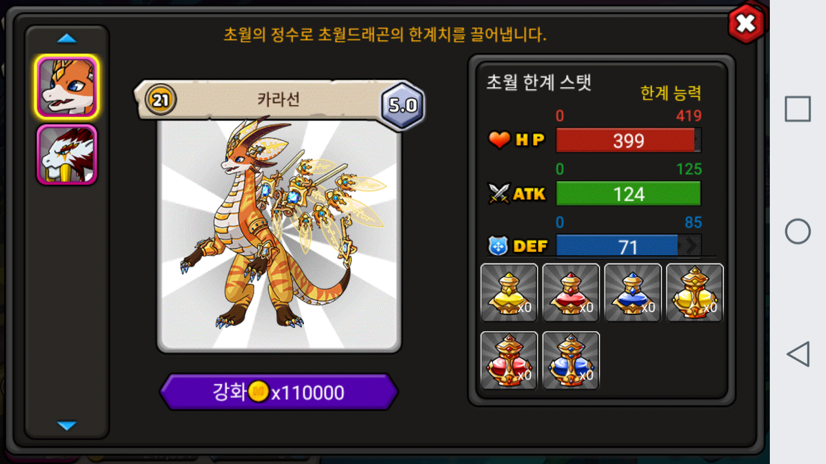Screen dimensions: 826x464
Task: Choose the white eagle dragon portrait
Action: (x=67, y=155)
